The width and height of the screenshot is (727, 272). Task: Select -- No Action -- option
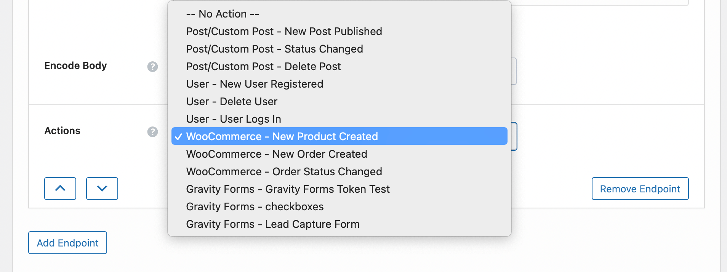(222, 14)
